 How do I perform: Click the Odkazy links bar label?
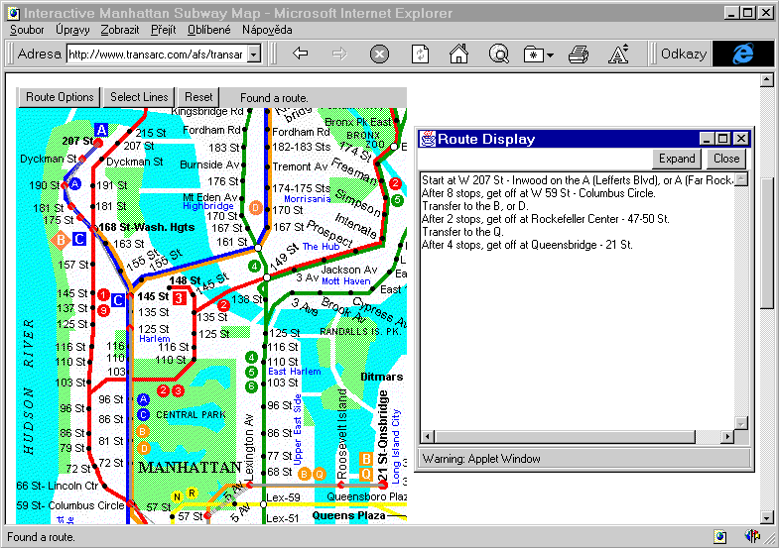[x=684, y=54]
